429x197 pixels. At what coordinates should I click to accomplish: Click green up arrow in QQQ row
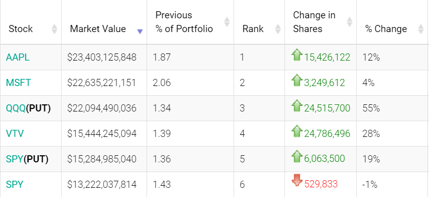pos(297,105)
